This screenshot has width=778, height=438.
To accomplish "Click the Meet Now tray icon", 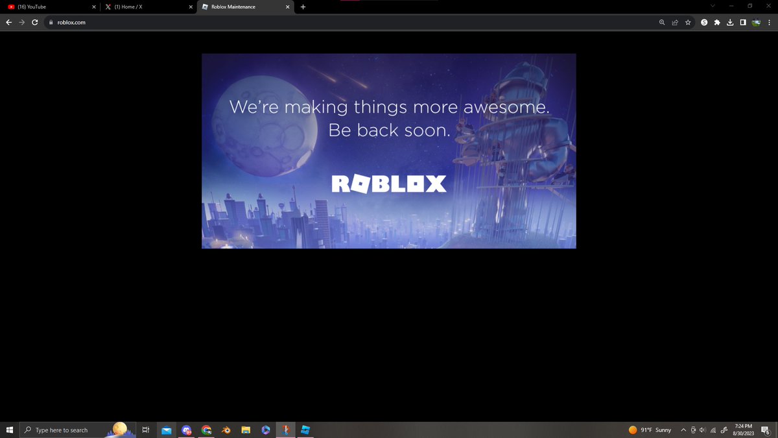I will (693, 430).
